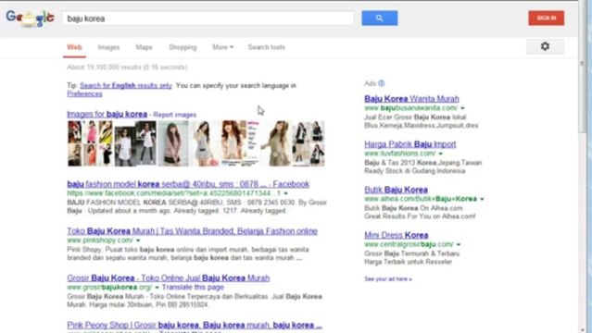
Task: Switch to the Maps tab
Action: [x=144, y=47]
